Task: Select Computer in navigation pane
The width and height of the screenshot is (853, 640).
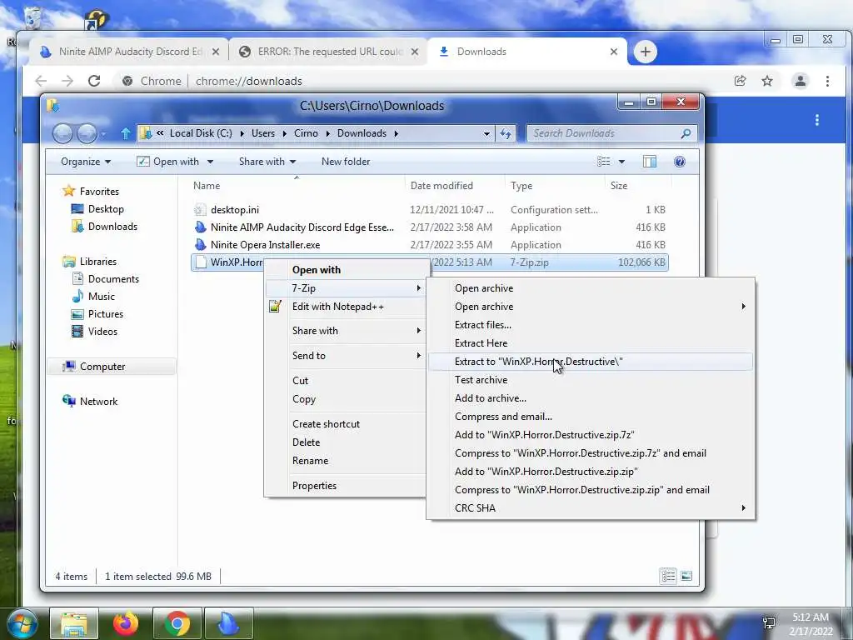Action: (x=112, y=367)
